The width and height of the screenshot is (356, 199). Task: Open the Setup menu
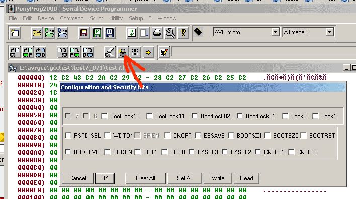click(136, 18)
